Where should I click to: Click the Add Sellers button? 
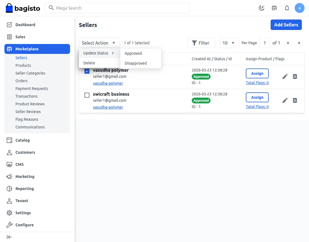(286, 25)
